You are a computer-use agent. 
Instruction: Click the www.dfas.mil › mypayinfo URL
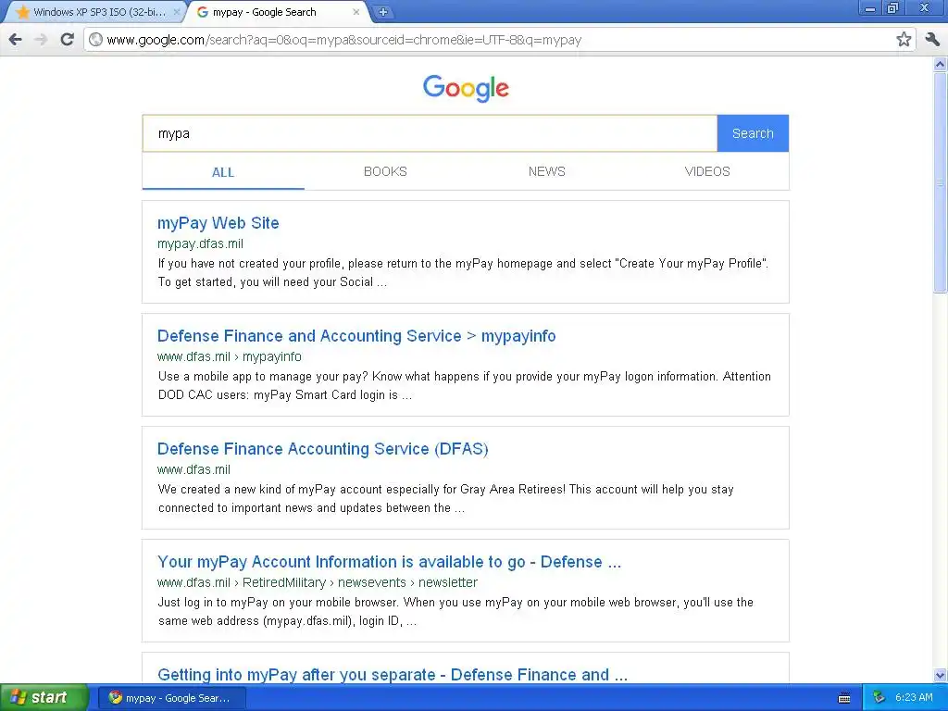(x=230, y=356)
